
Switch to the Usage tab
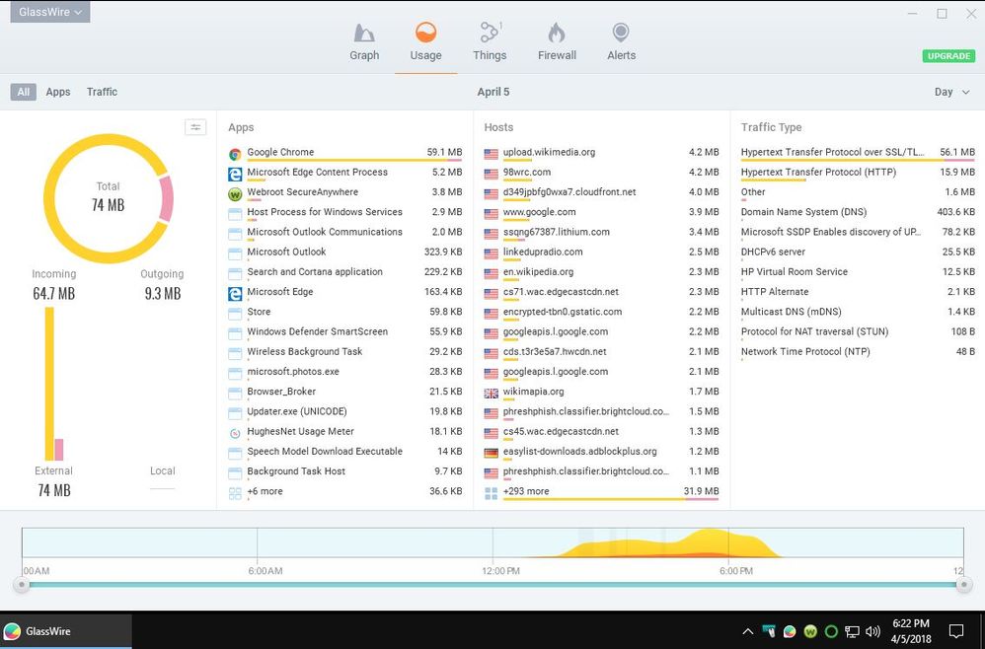pyautogui.click(x=426, y=41)
